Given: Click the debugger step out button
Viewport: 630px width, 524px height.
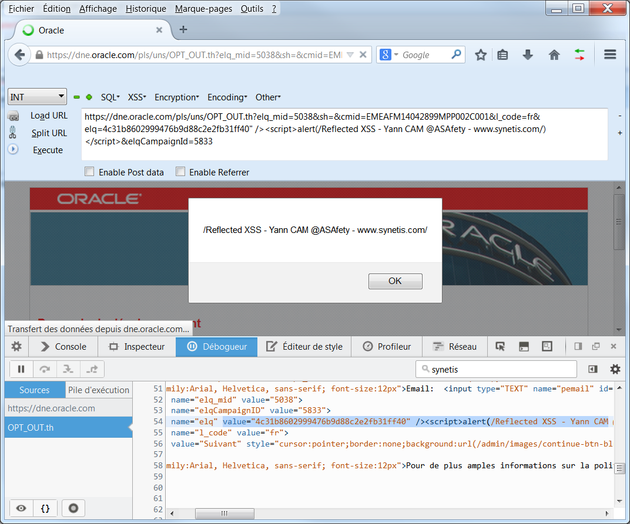Looking at the screenshot, I should click(x=92, y=369).
